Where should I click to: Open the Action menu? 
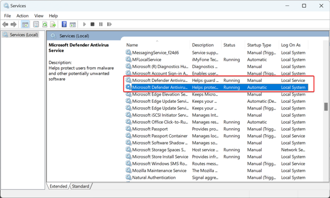pos(23,16)
